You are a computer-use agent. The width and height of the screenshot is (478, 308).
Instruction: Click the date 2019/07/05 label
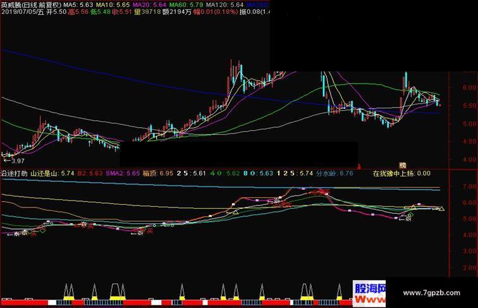[19, 12]
